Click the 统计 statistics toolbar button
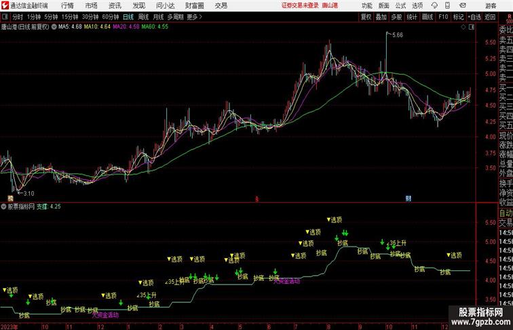The height and width of the screenshot is (330, 513). coord(412,17)
